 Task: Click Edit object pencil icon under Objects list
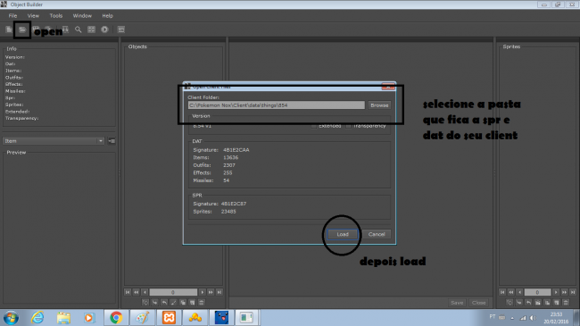tap(173, 303)
